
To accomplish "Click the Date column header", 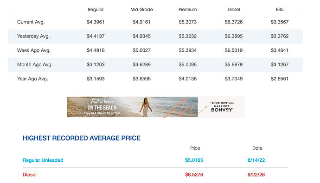I will click(257, 148).
